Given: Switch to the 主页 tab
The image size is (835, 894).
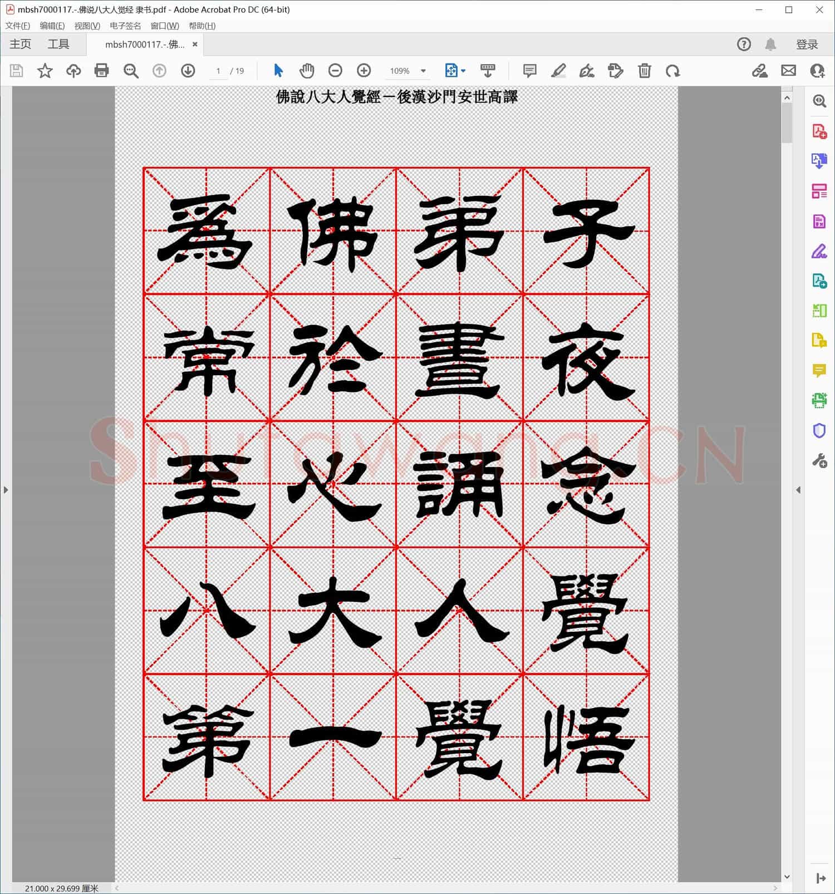Looking at the screenshot, I should pos(21,44).
